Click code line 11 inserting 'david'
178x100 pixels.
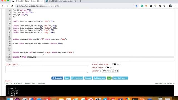[x=35, y=26]
